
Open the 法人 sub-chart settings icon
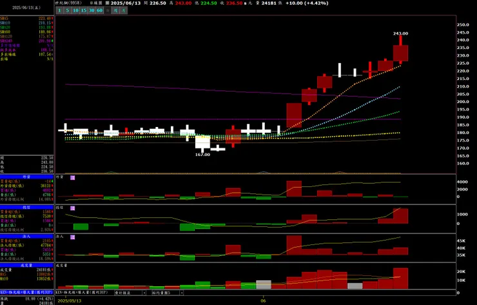coord(72,237)
